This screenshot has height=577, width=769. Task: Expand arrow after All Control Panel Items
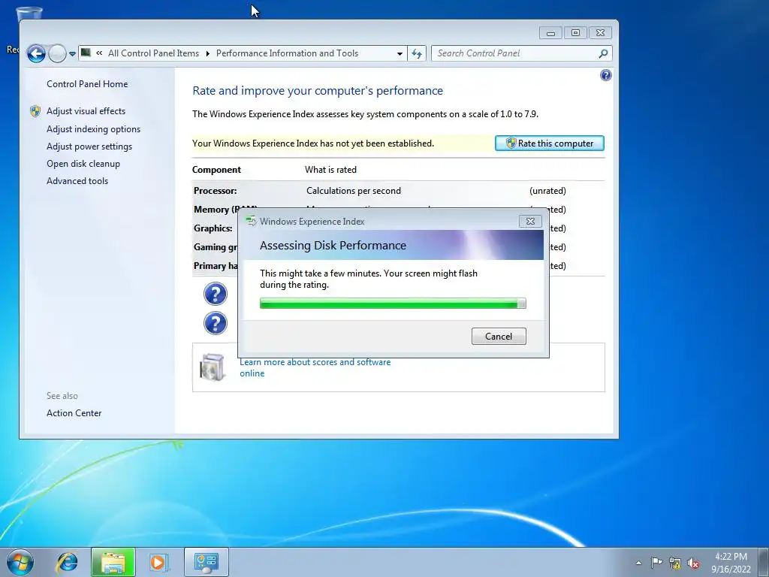[x=207, y=53]
